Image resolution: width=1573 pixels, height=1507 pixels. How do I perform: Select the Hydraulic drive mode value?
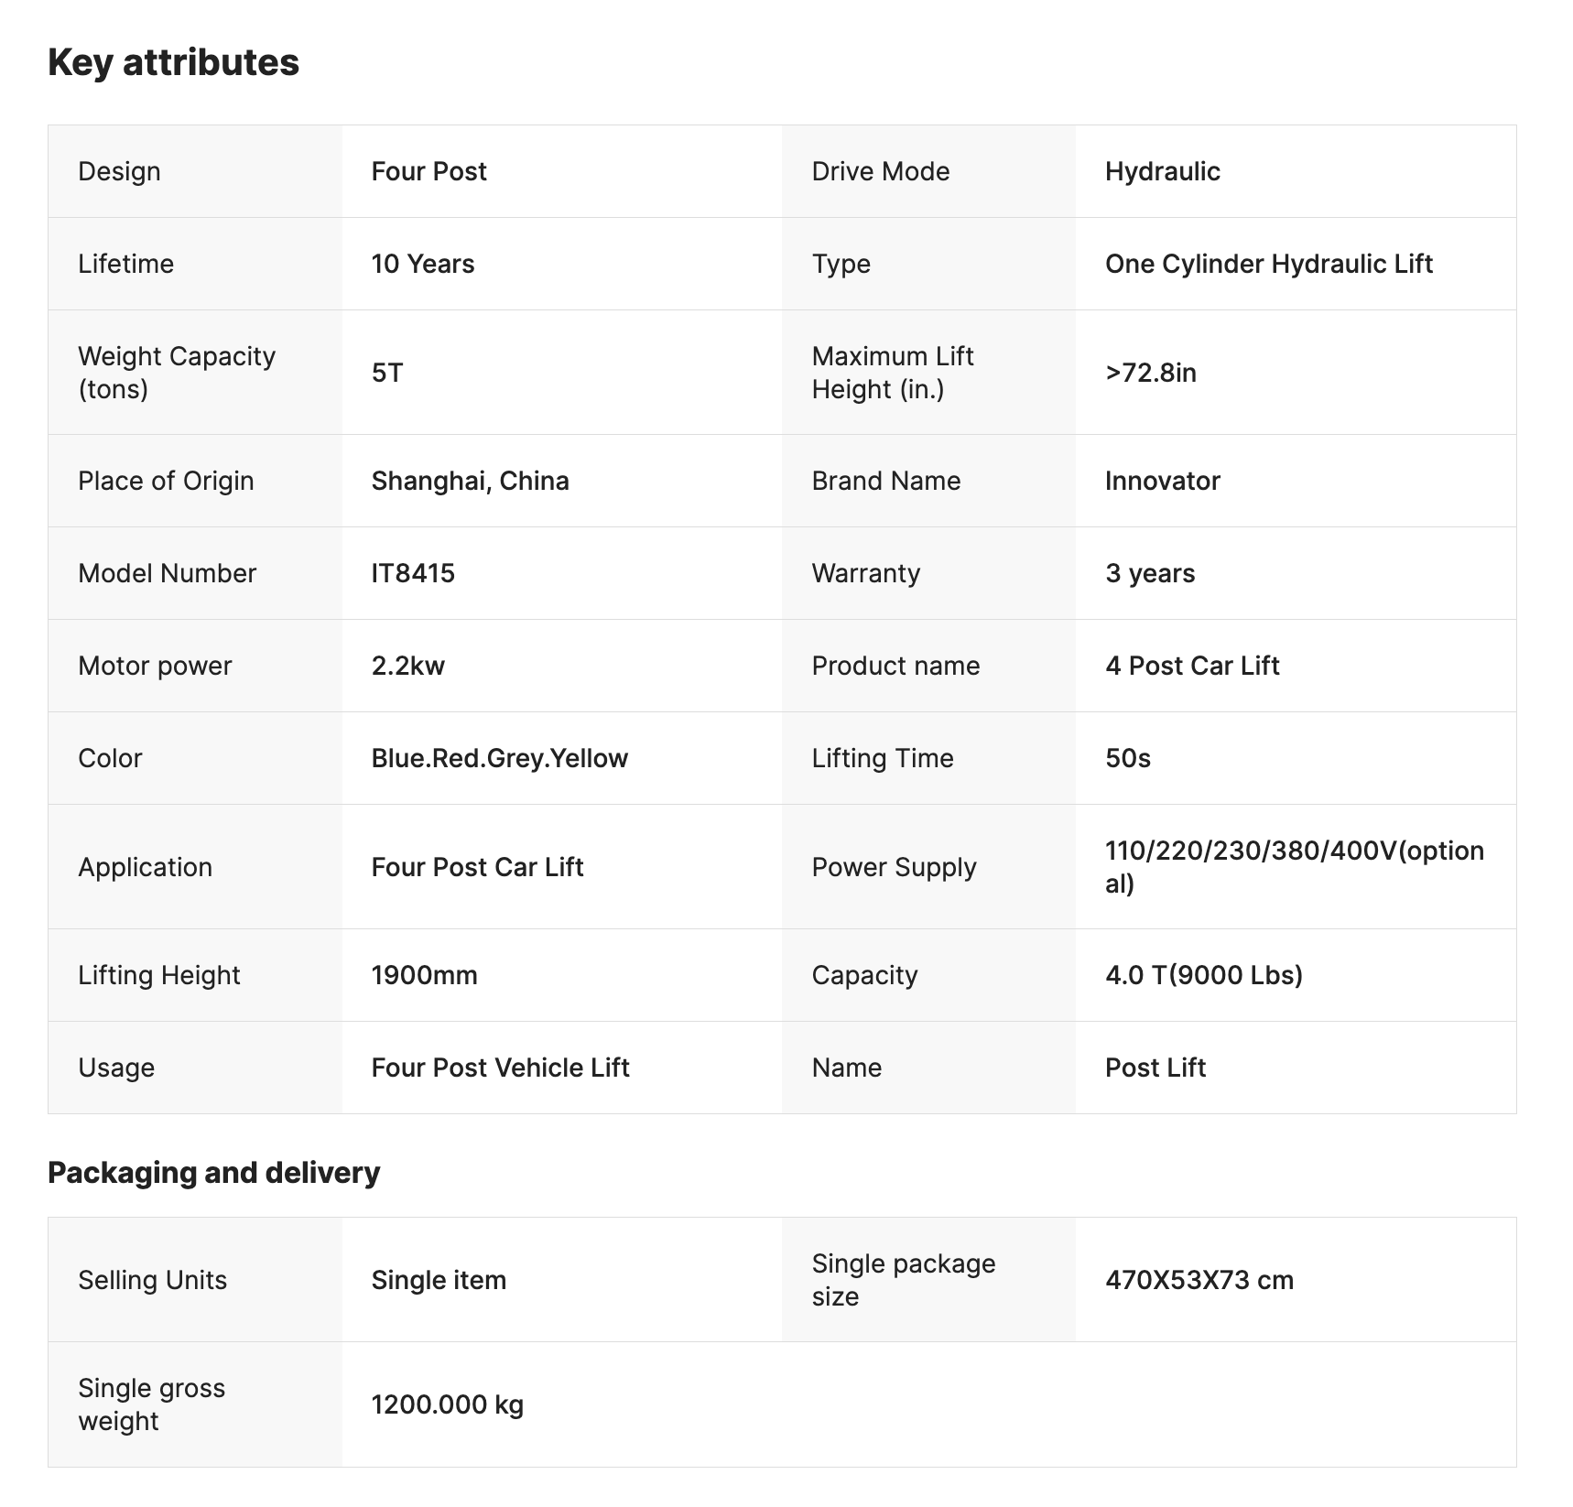[1162, 171]
